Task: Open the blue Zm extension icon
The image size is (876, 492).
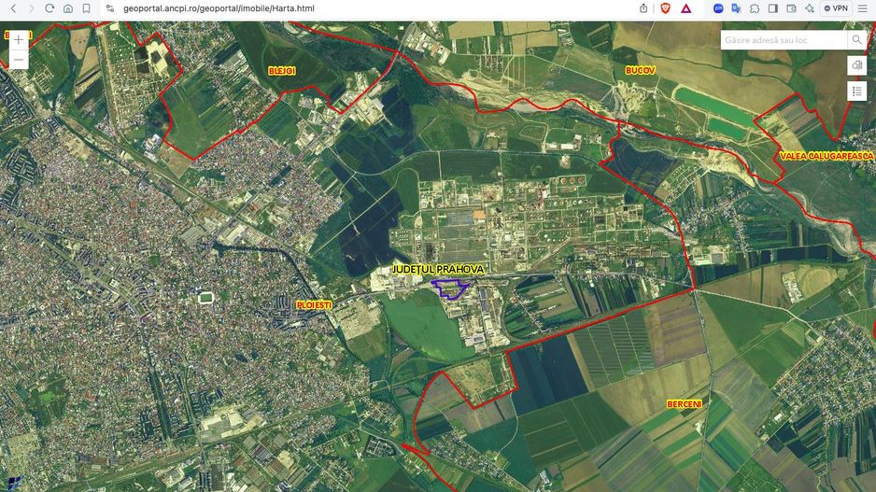Action: (718, 8)
